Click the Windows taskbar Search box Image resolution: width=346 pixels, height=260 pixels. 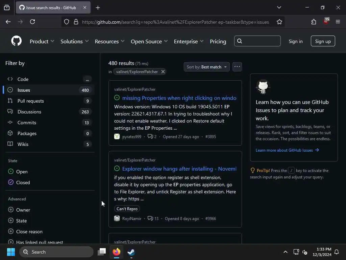[x=56, y=252]
